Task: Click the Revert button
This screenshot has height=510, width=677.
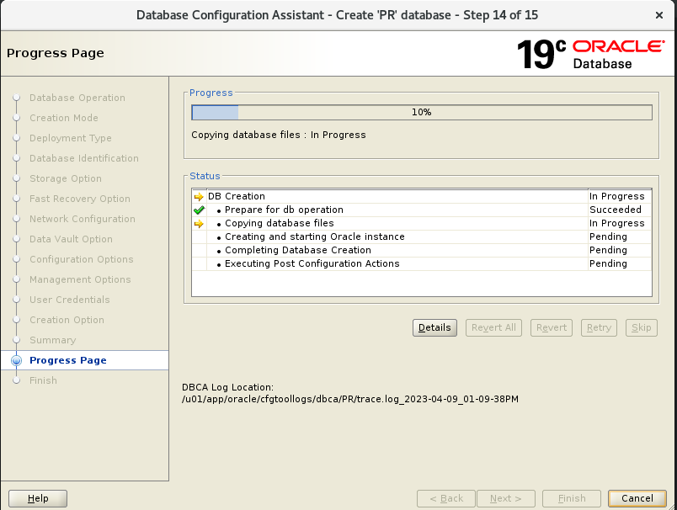Action: 552,327
